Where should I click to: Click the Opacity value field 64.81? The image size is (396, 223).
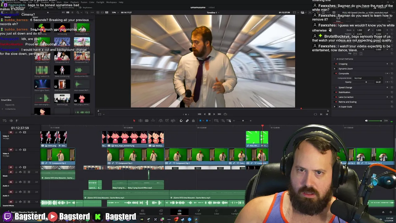pyautogui.click(x=378, y=82)
